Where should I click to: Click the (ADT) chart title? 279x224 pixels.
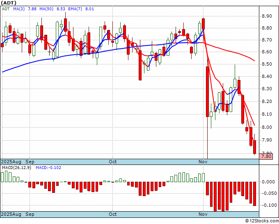(9, 3)
